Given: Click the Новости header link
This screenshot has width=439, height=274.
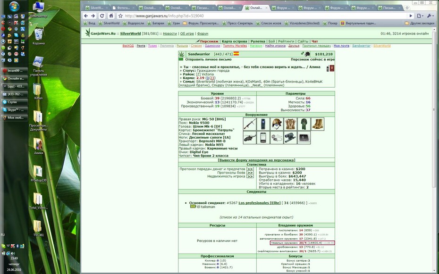Looking at the screenshot, I should tap(170, 33).
